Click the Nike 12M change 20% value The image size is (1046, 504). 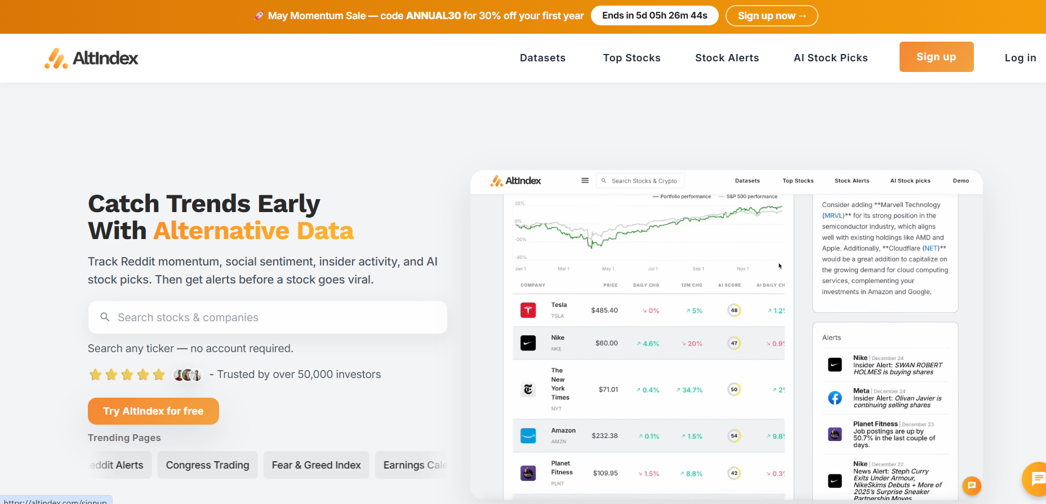pyautogui.click(x=692, y=344)
